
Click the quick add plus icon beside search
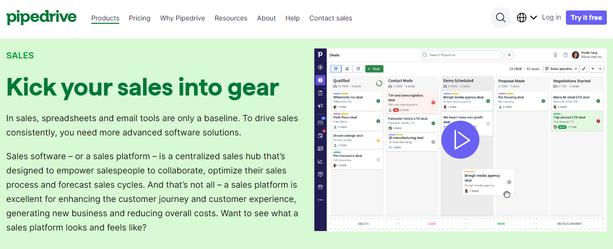[509, 55]
